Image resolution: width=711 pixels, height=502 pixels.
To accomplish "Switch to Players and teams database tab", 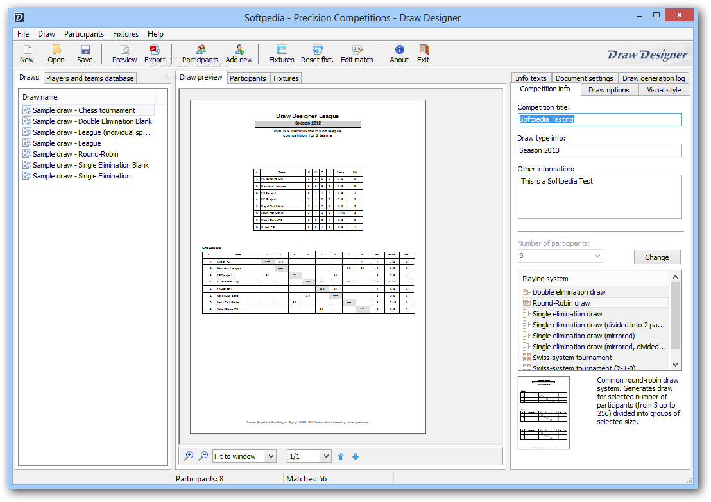I will (x=90, y=78).
